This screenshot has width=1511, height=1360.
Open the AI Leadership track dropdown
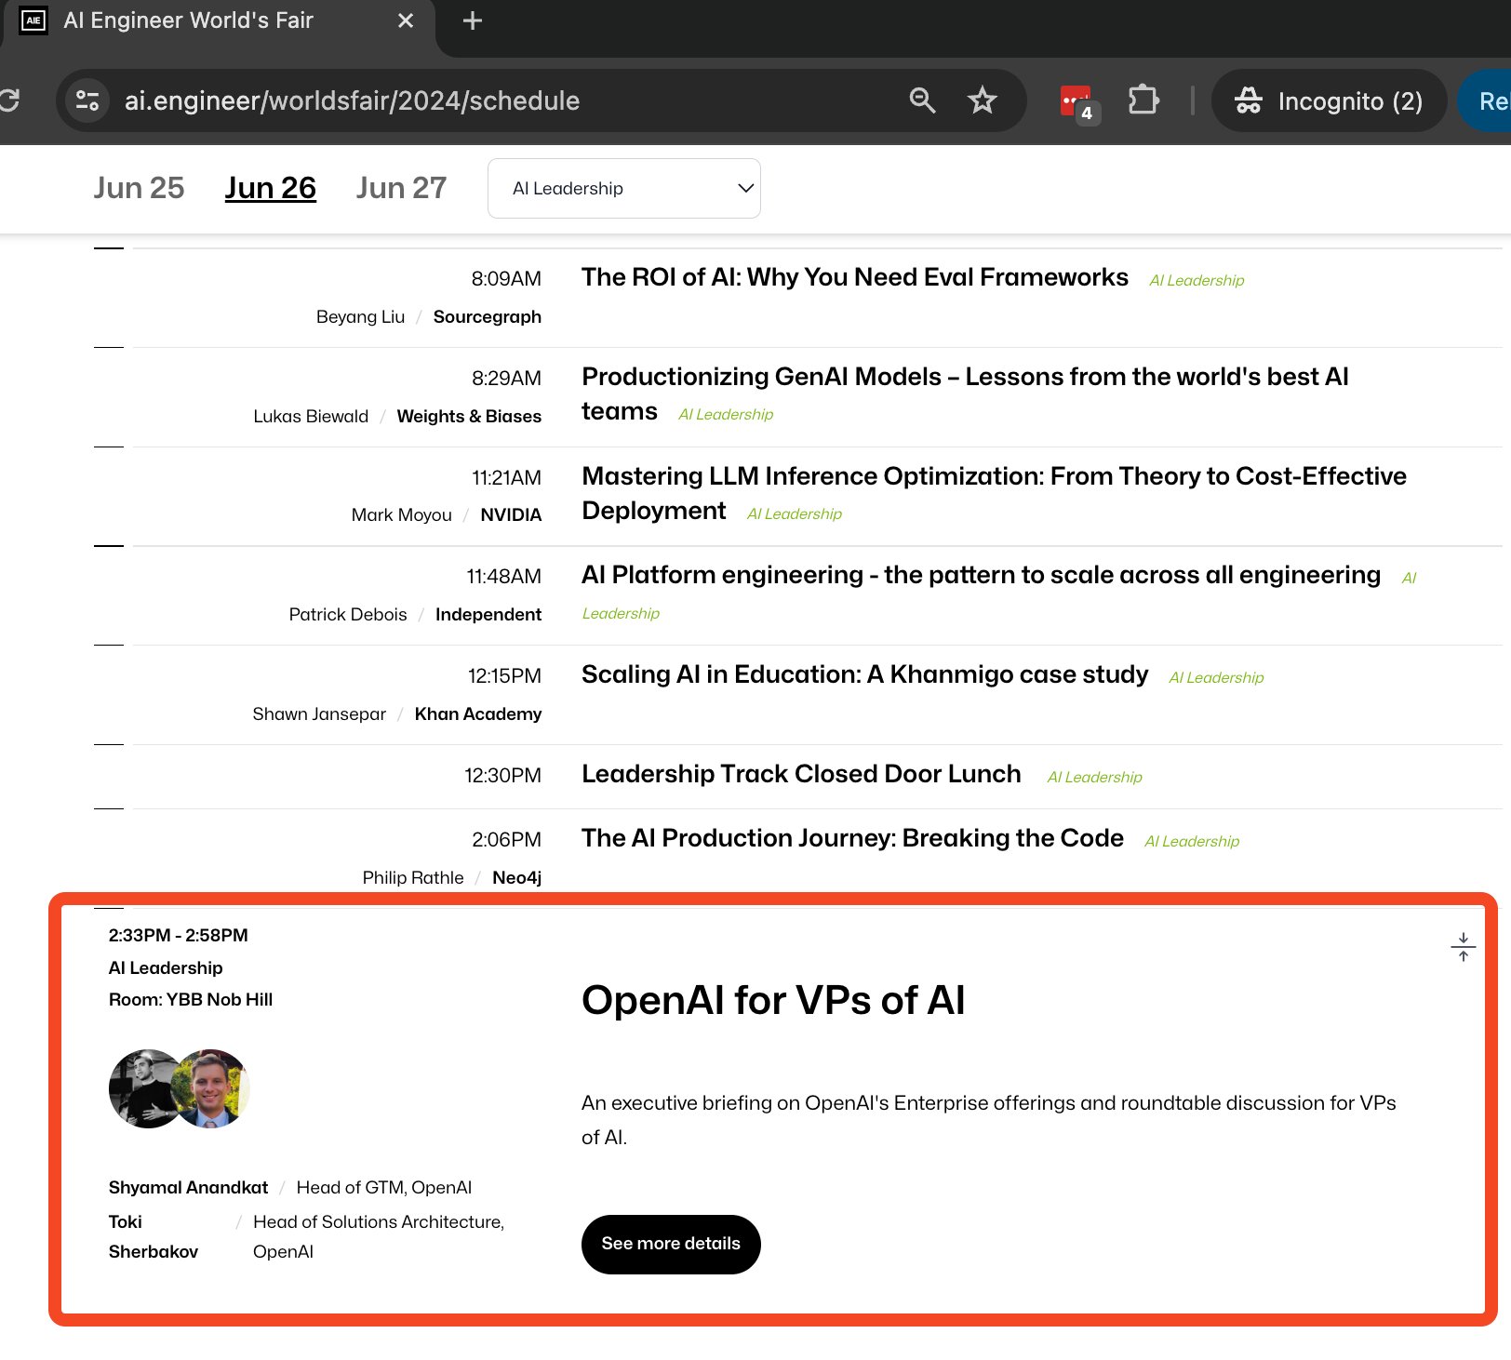[624, 189]
